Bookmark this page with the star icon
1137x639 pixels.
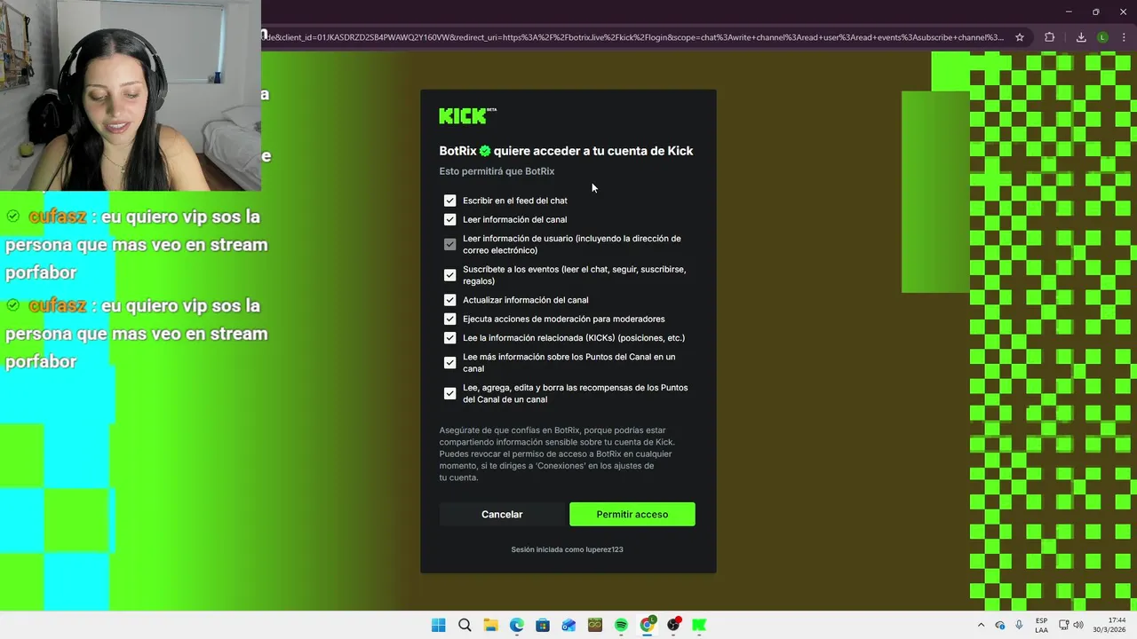pos(1020,37)
